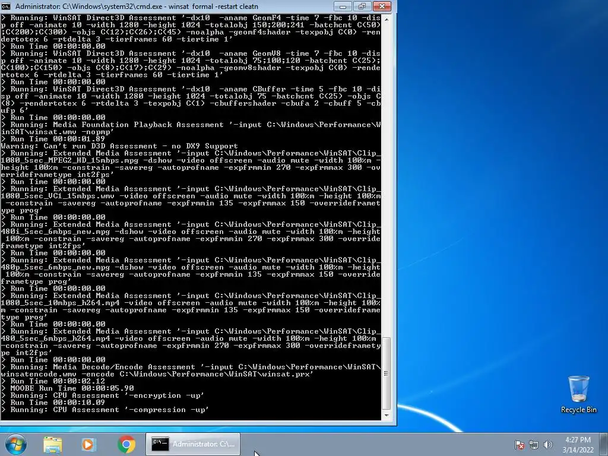Click the 'Run Time 00:00:01.89' line
The width and height of the screenshot is (608, 456).
(x=53, y=139)
